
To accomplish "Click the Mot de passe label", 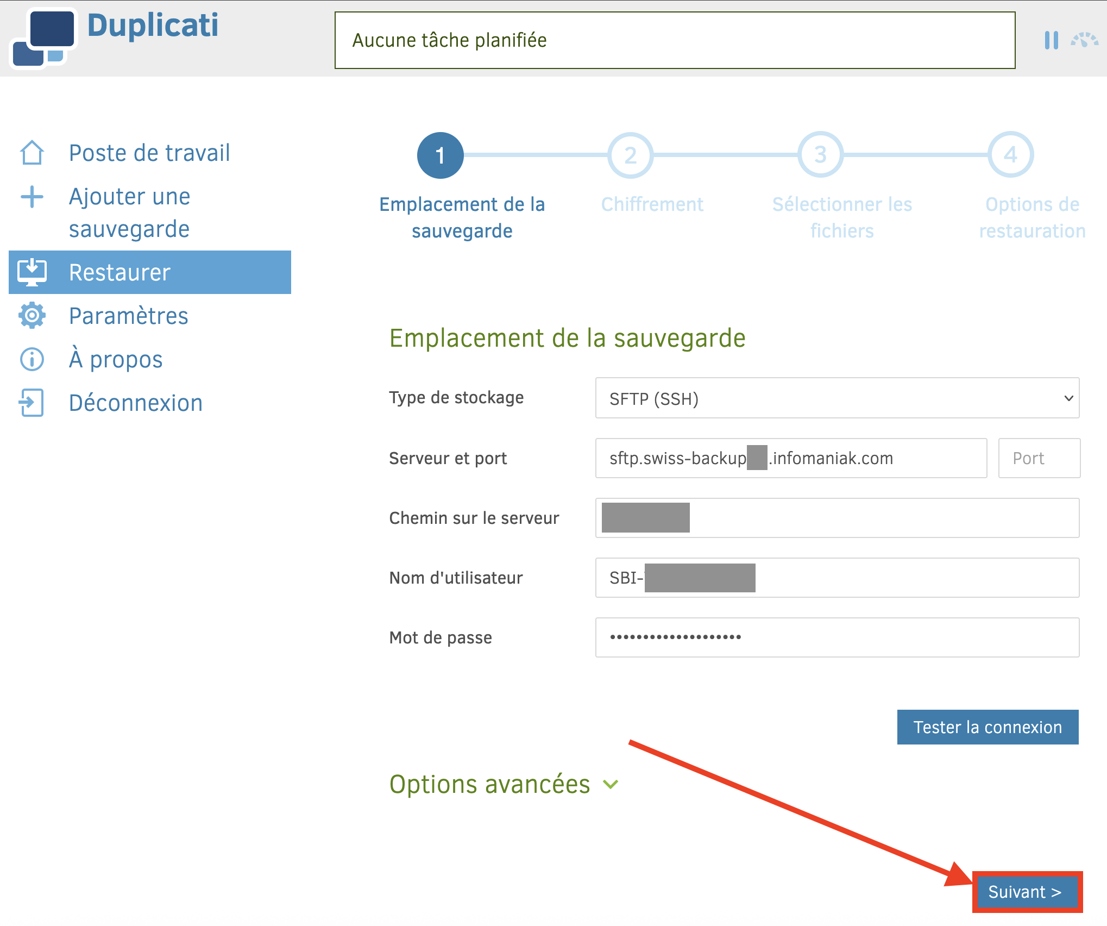I will click(441, 637).
